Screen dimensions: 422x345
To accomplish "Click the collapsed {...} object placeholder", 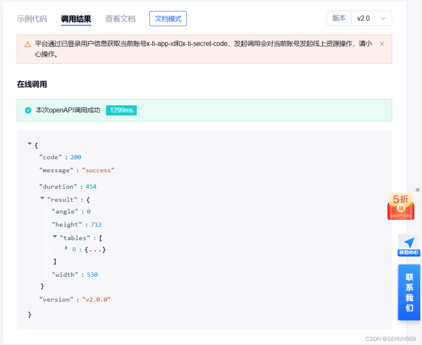I will point(95,250).
